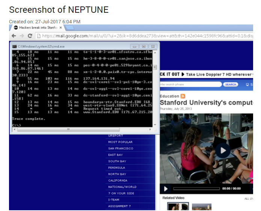This screenshot has width=261, height=211.
Task: Maximize the cmd.exe window
Action: tap(143, 46)
